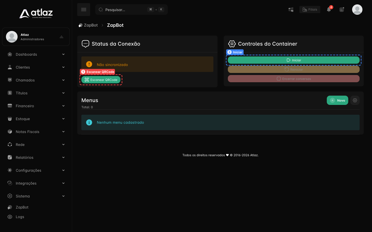The width and height of the screenshot is (372, 232).
Task: Click the Títulos dollar icon
Action: 10,93
